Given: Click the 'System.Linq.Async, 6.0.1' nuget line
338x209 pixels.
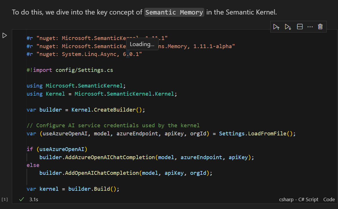Looking at the screenshot, I should (84, 54).
